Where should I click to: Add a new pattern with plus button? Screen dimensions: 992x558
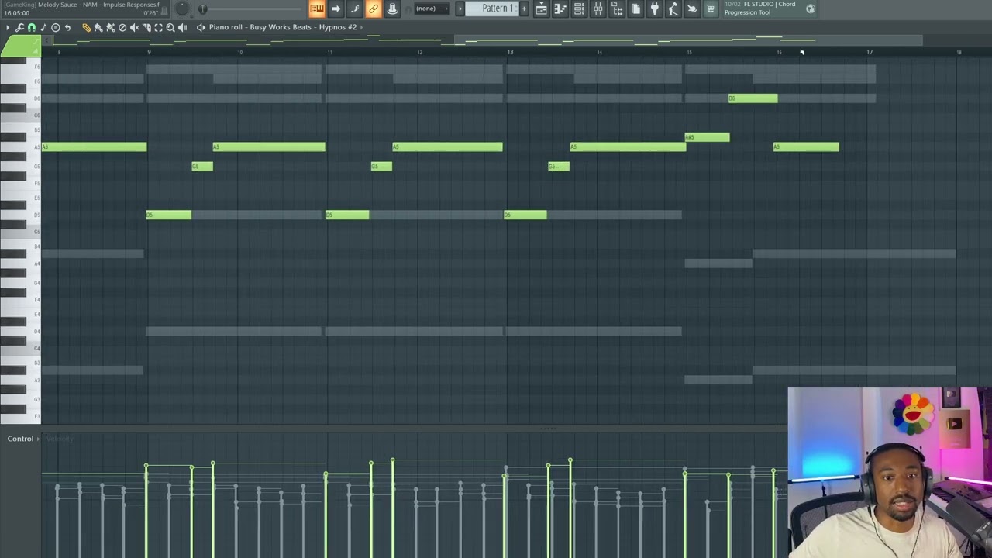coord(524,9)
